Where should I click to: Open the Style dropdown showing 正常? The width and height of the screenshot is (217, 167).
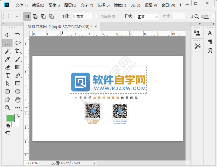147,17
